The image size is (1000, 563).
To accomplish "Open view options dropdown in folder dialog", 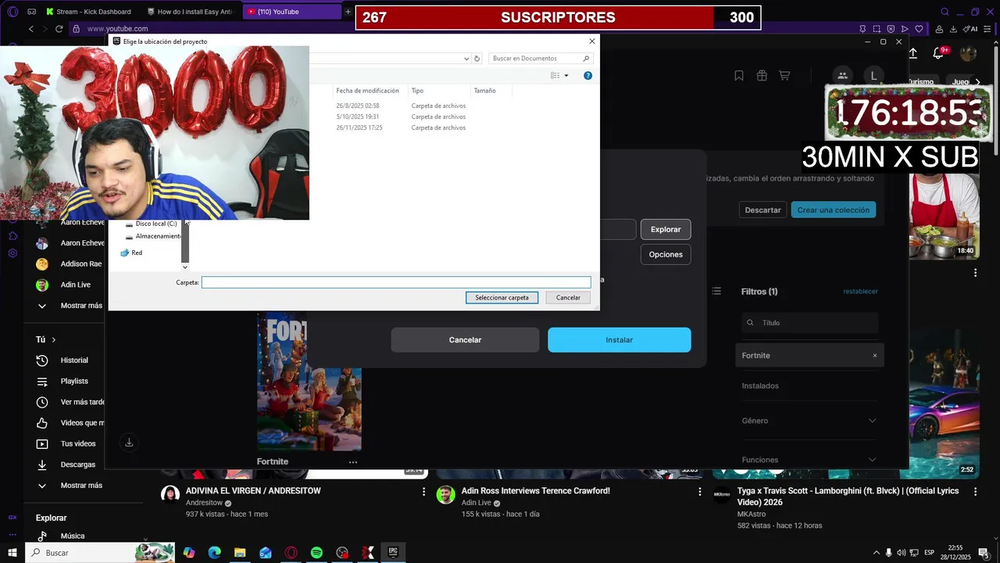I will (x=566, y=76).
